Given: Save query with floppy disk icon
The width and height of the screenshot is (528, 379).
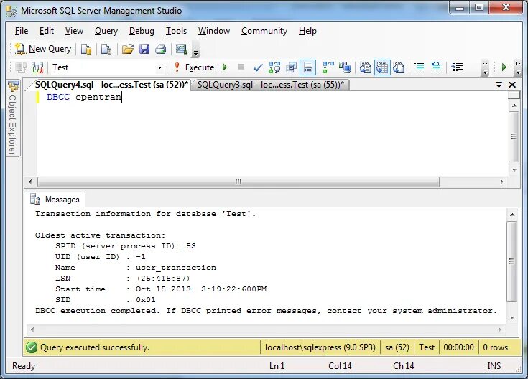Looking at the screenshot, I should tap(144, 50).
